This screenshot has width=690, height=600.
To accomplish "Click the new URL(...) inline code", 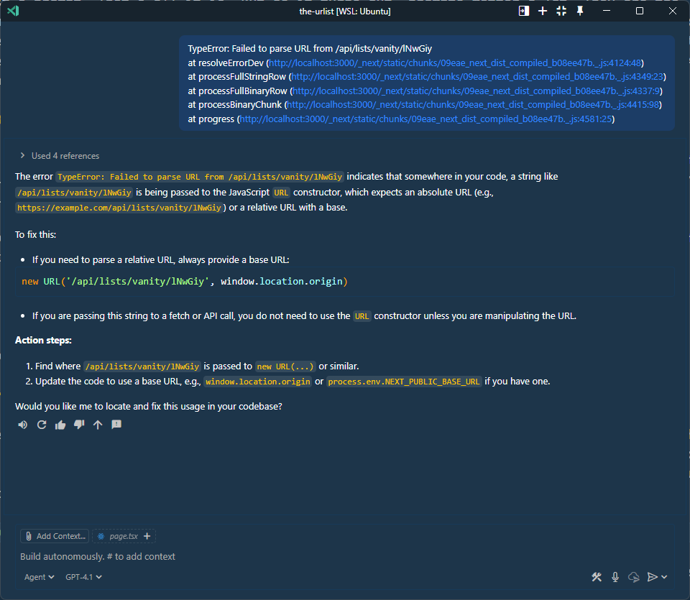I will click(x=285, y=366).
